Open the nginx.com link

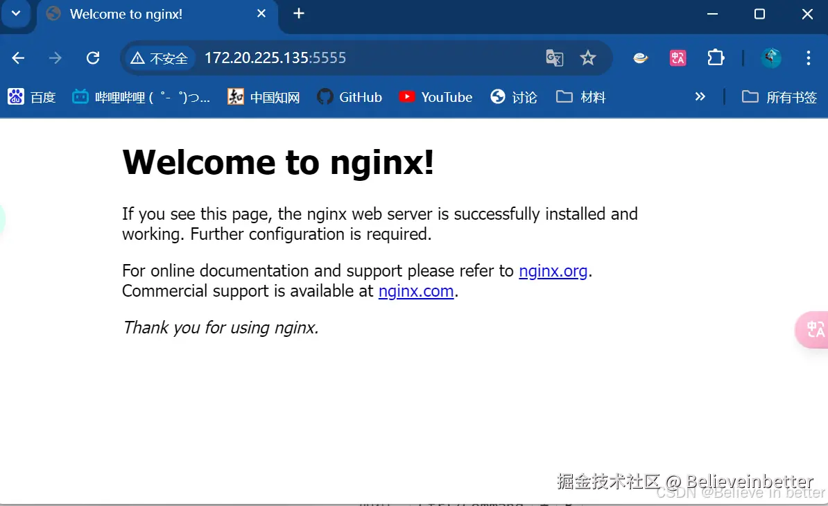pos(415,291)
